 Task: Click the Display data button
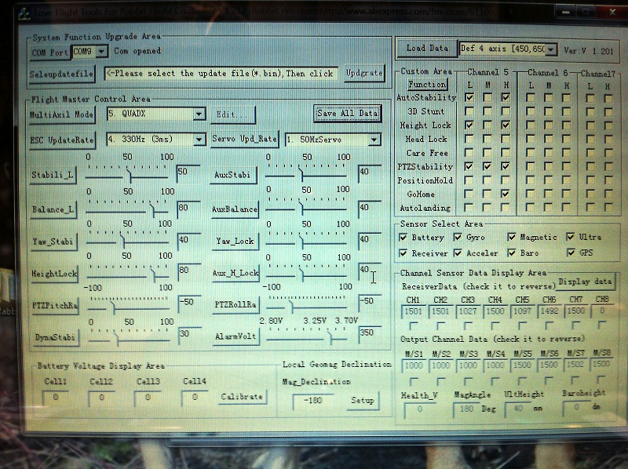pos(586,282)
